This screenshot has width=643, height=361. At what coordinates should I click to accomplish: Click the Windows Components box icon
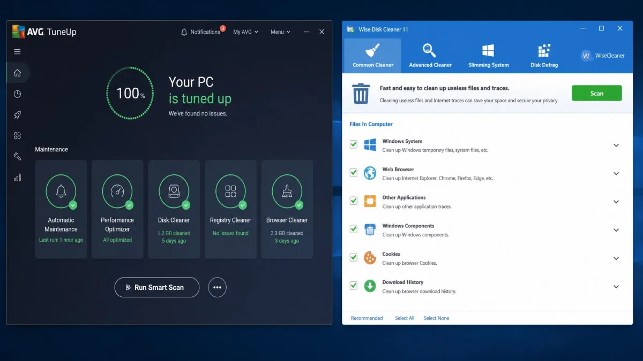[x=370, y=230]
